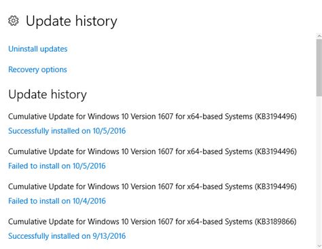Select the KB3189866 cumulative update title
The image size is (322, 249).
(x=152, y=222)
